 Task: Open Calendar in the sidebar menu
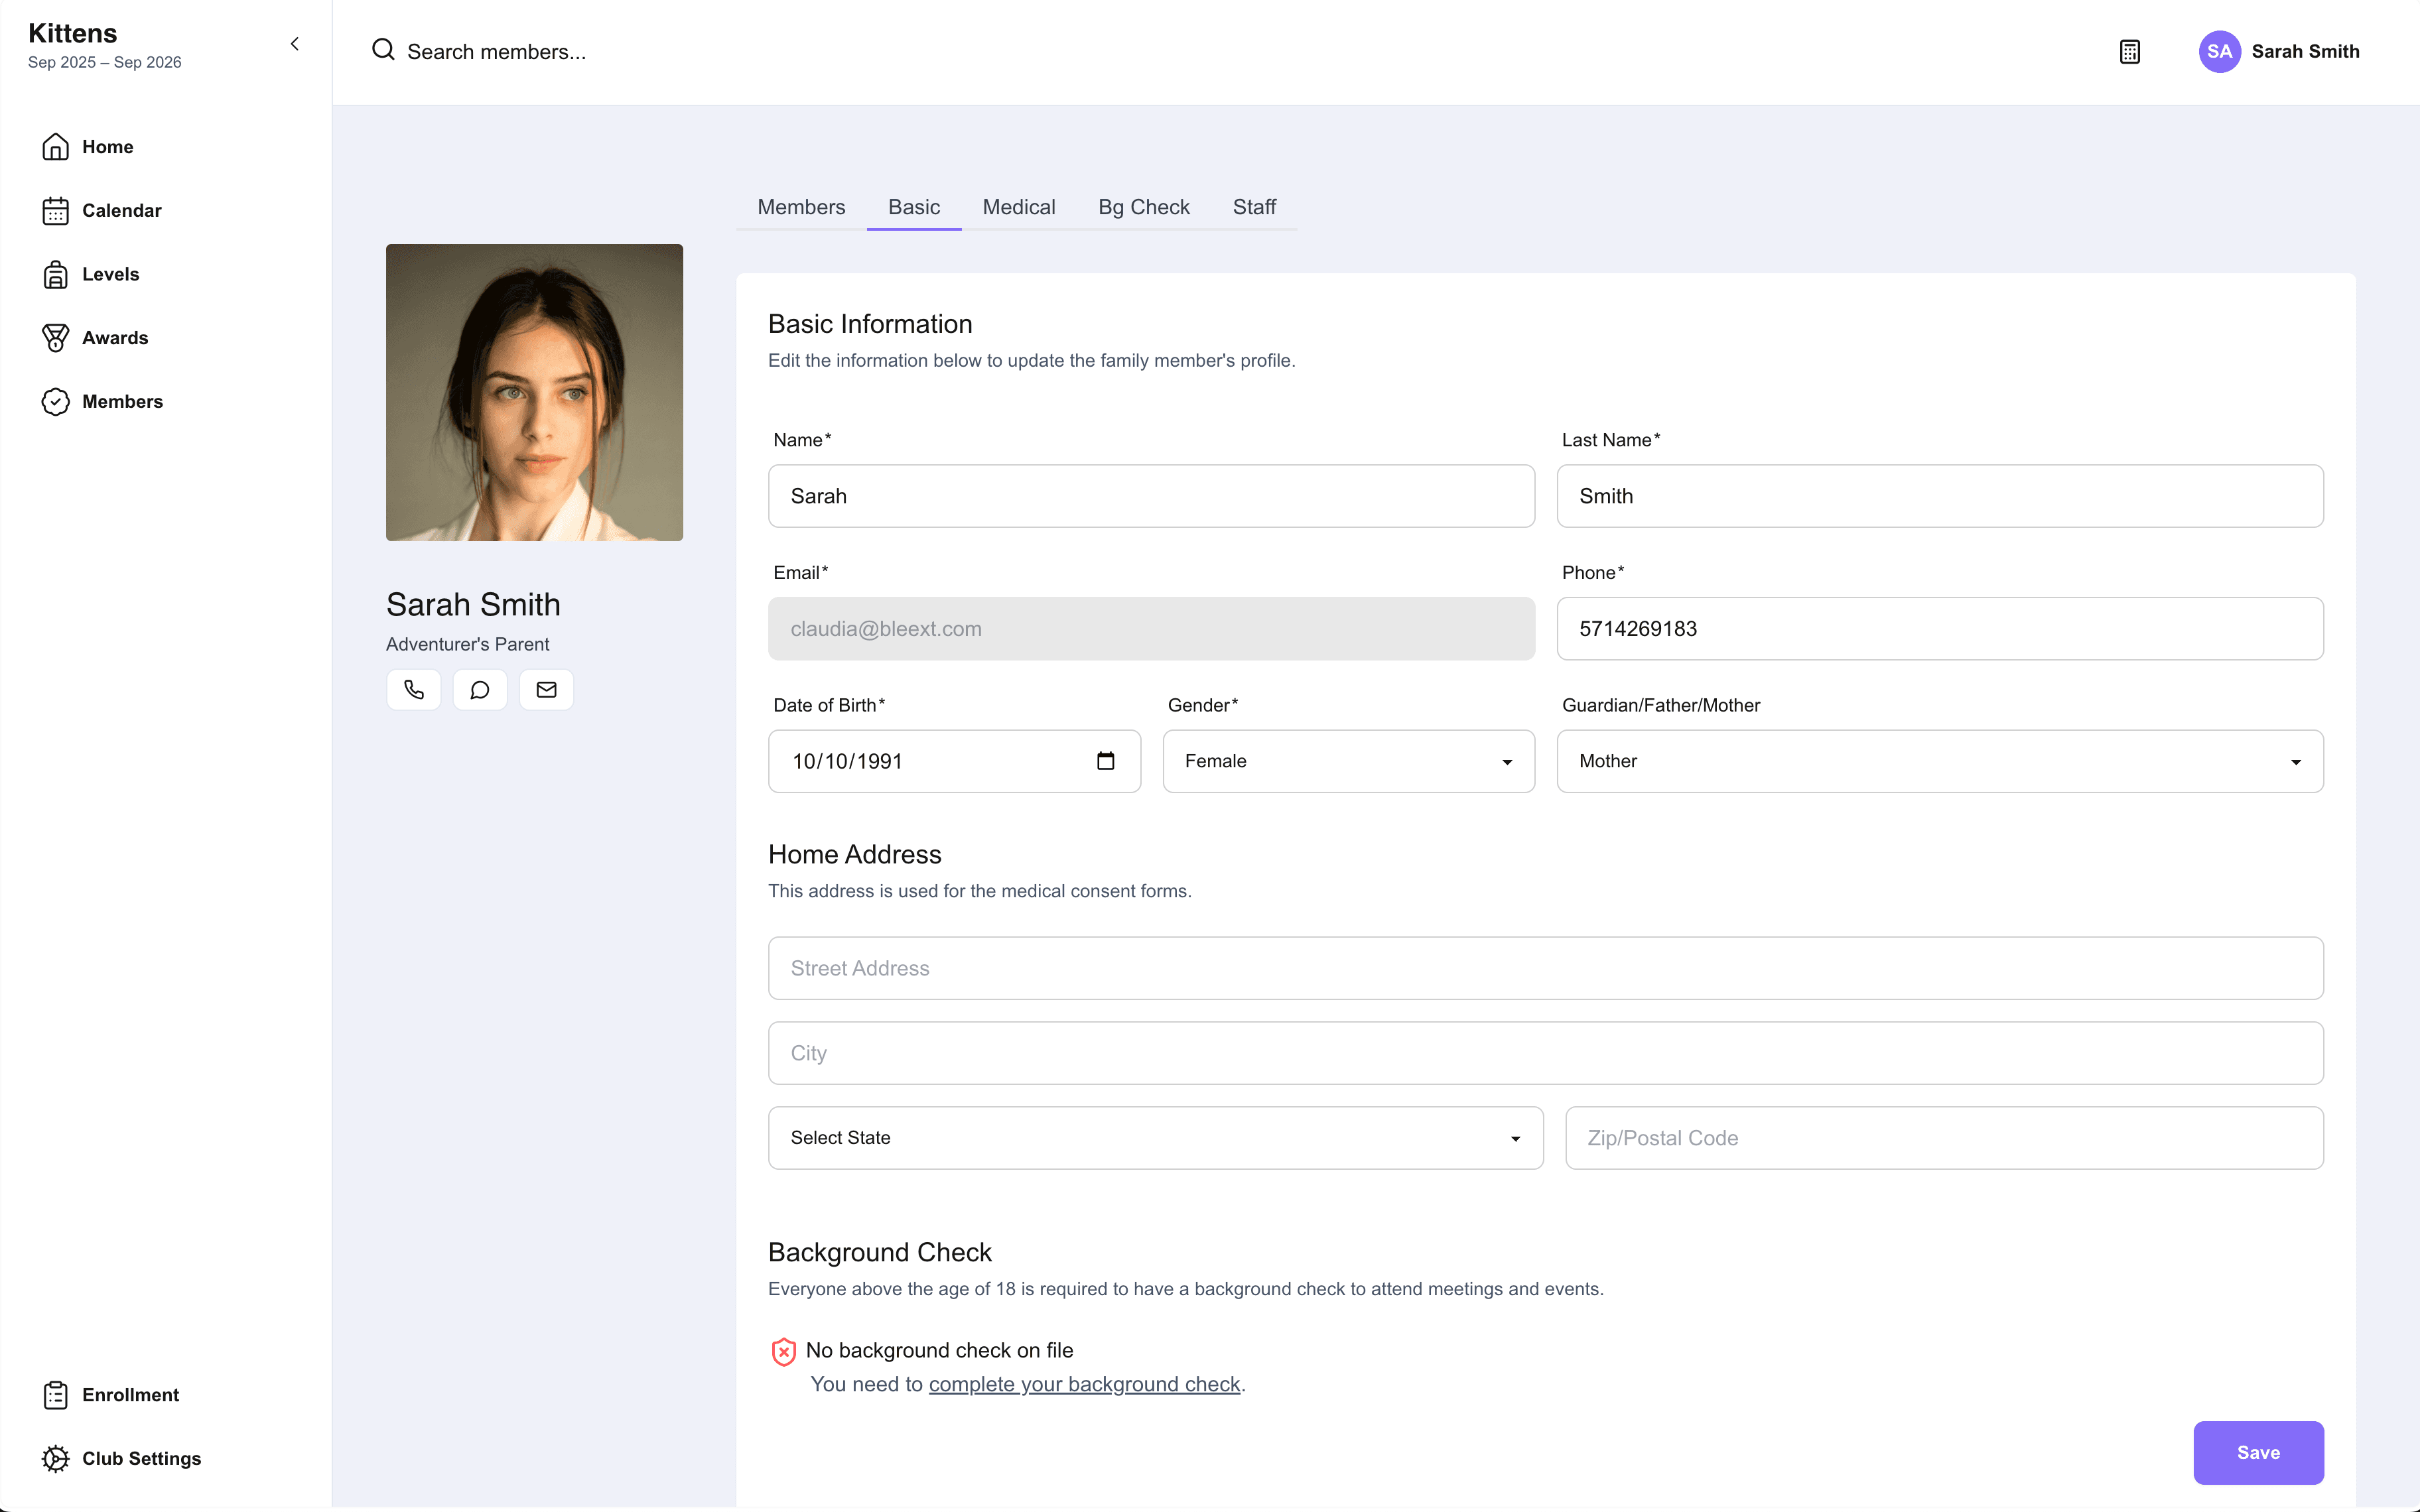click(x=122, y=211)
